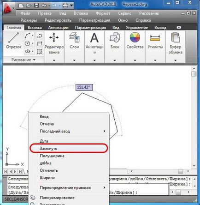Open the quick access toolbar customize dropdown
The image size is (200, 205).
[71, 6]
